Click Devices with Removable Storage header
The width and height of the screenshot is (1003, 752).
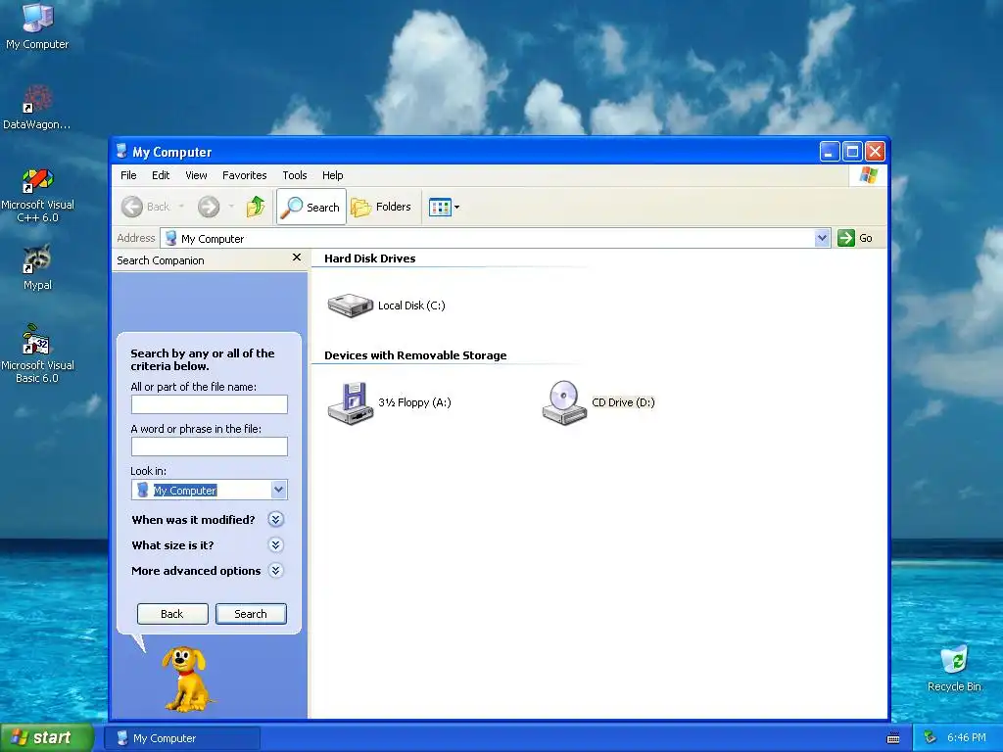[x=415, y=355]
